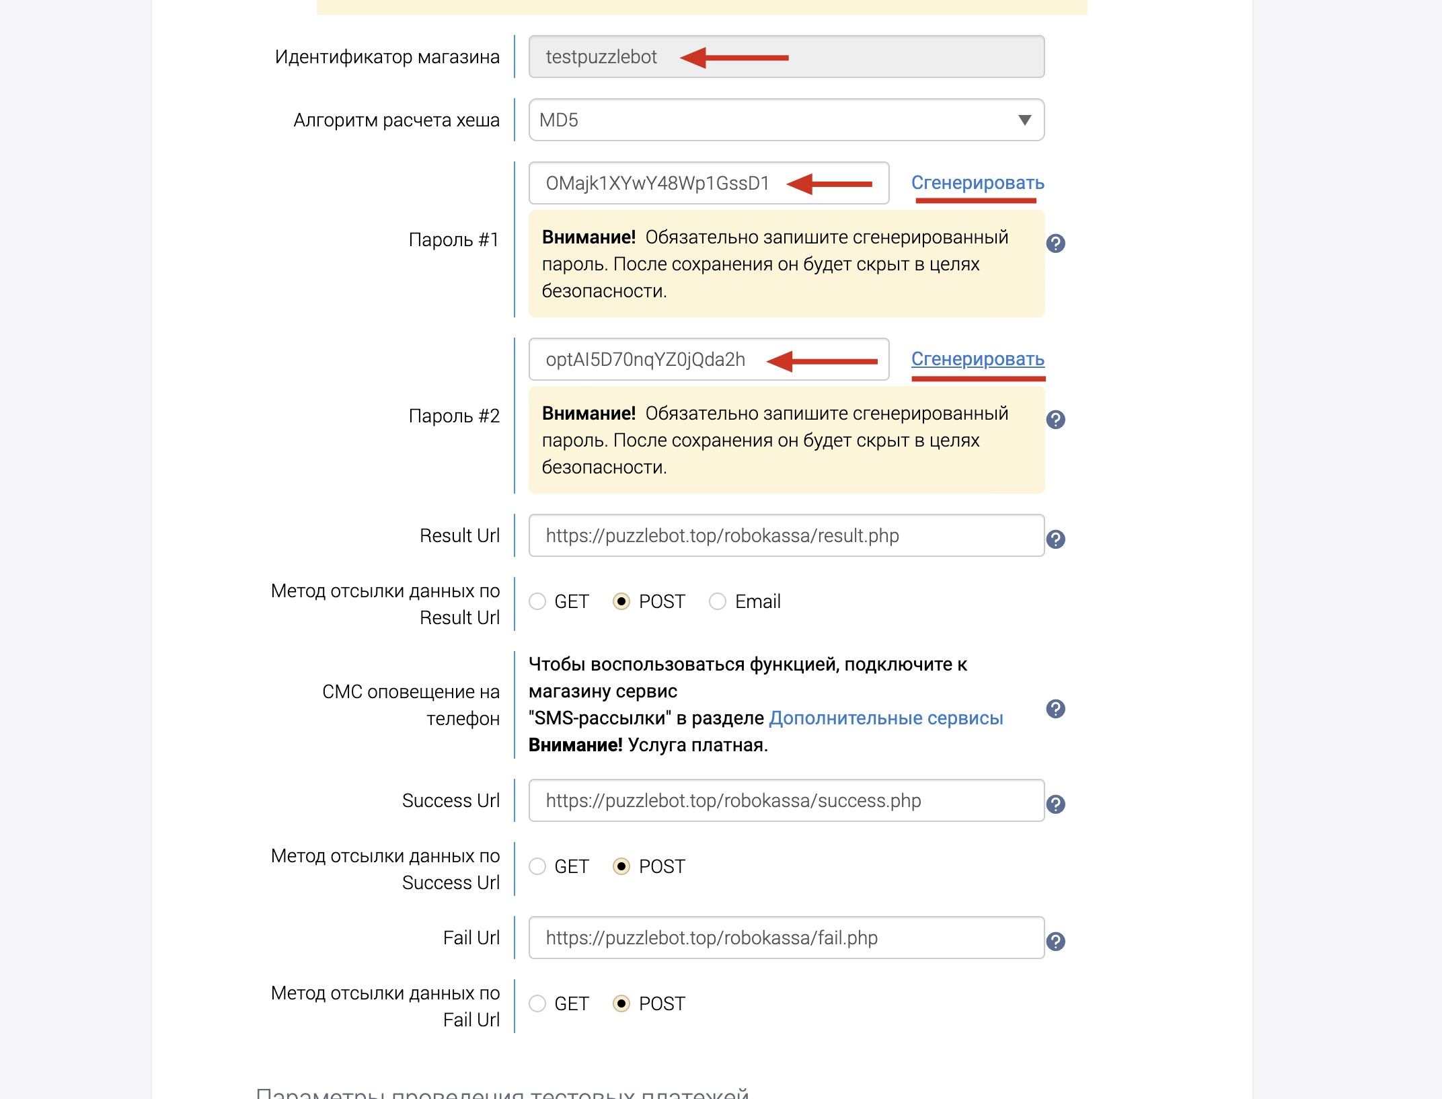Select GET for Result Url method

(x=537, y=601)
